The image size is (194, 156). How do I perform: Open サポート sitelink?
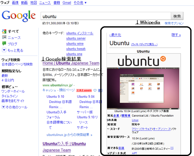click(82, 127)
